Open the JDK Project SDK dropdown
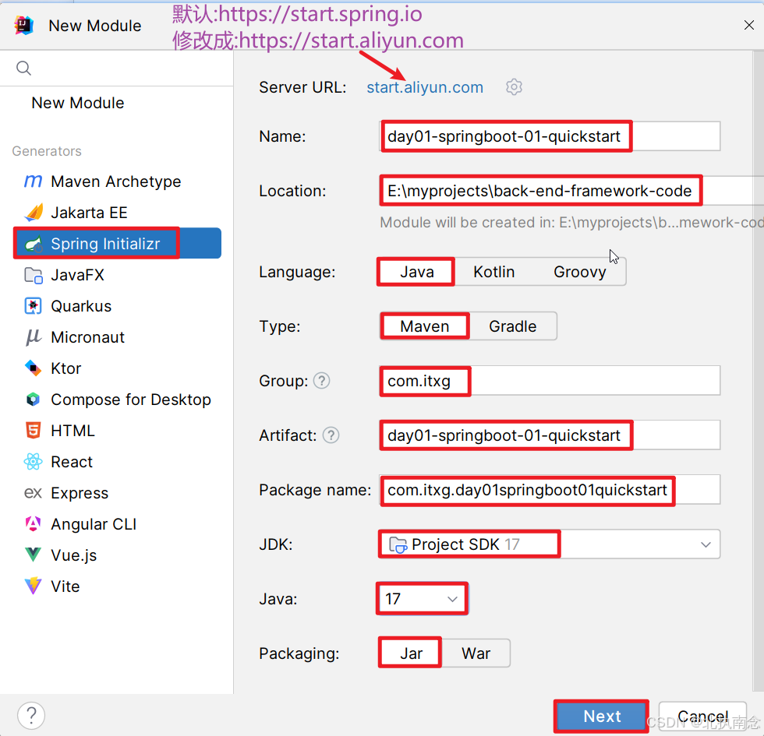 (x=550, y=544)
